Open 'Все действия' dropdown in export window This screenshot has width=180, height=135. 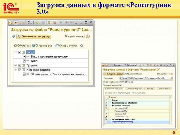point(163,74)
